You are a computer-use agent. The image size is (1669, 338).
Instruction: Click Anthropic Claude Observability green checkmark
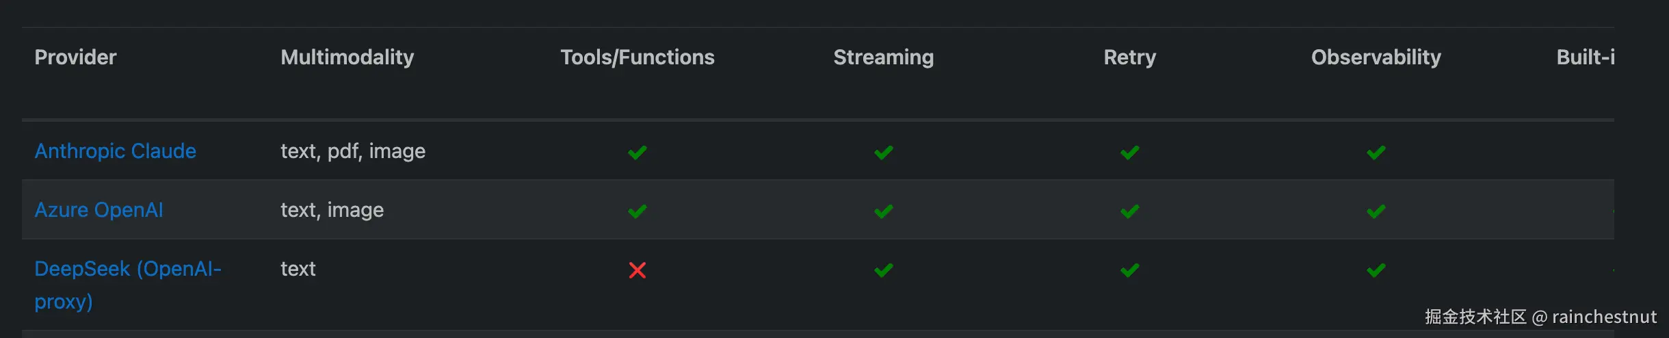tap(1376, 153)
